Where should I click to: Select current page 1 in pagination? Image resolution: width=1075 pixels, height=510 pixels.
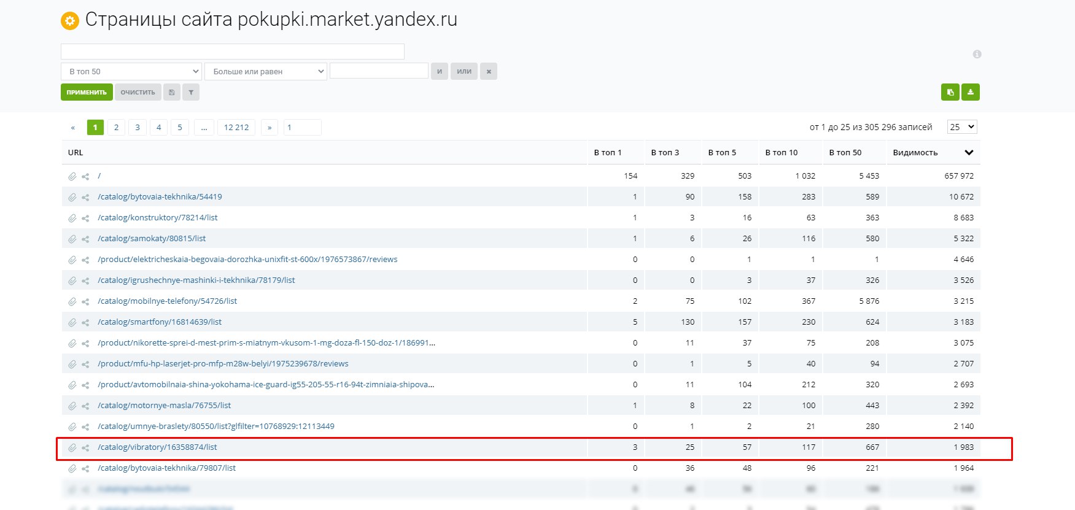95,127
